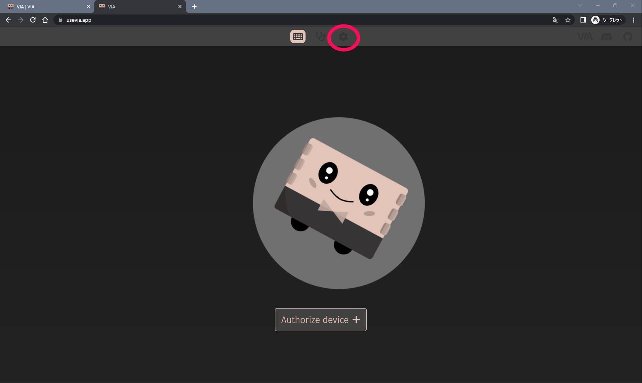Open the Discord icon link

click(x=606, y=37)
